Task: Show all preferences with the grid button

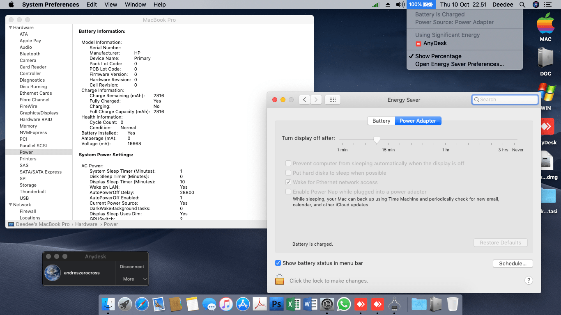Action: 333,100
